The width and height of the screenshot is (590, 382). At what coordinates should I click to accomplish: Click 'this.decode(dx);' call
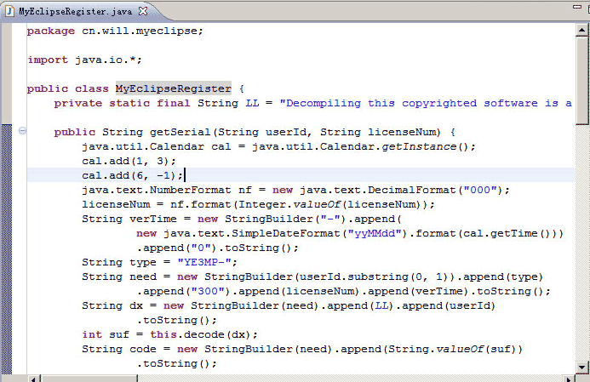[x=204, y=334]
